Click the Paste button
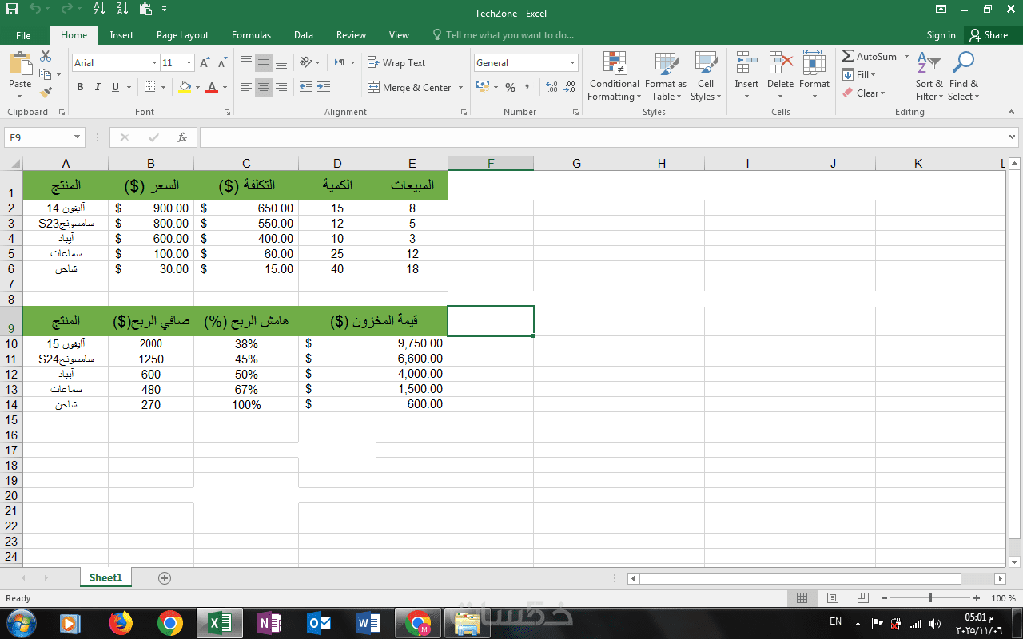Image resolution: width=1023 pixels, height=639 pixels. point(20,74)
